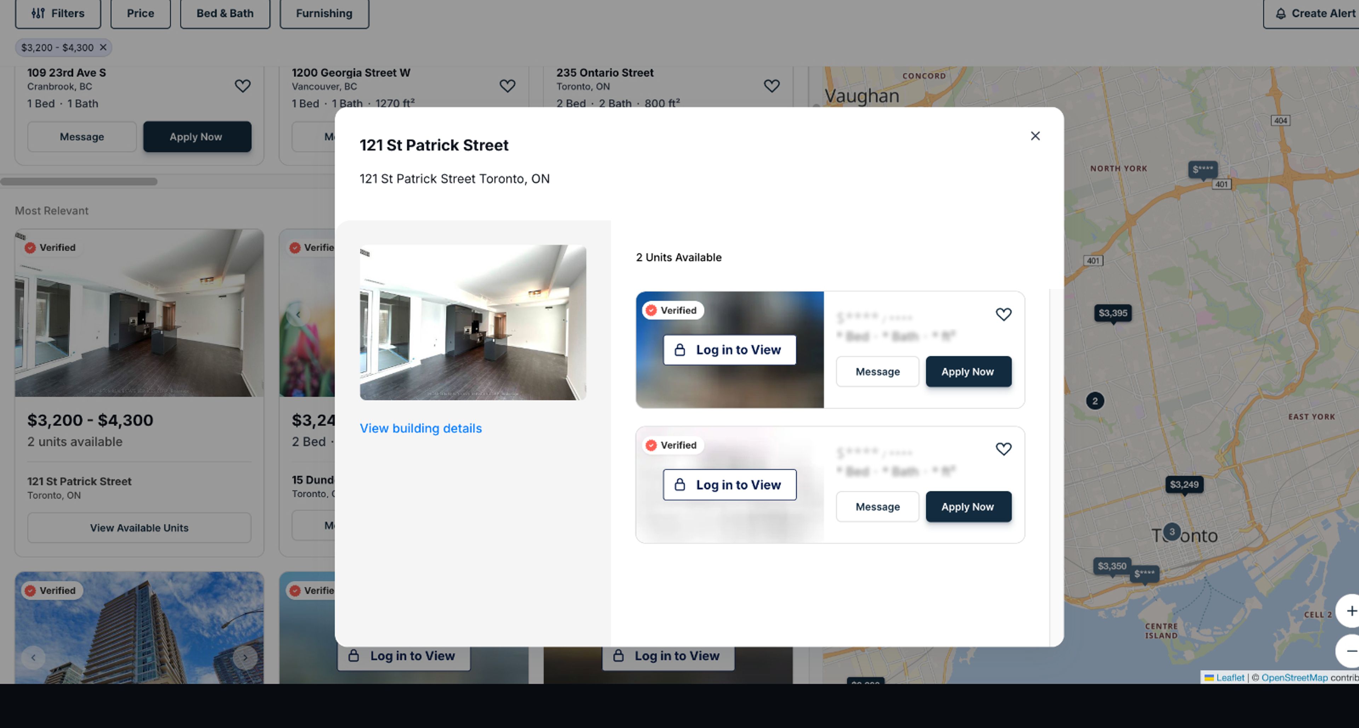Click the Leaflet attribution flag icon
The height and width of the screenshot is (728, 1359).
click(1210, 678)
